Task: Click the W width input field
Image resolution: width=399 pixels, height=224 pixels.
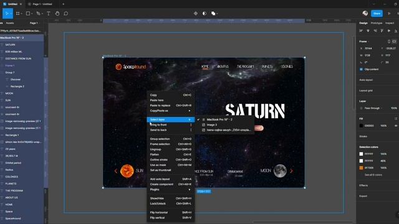Action: point(368,55)
